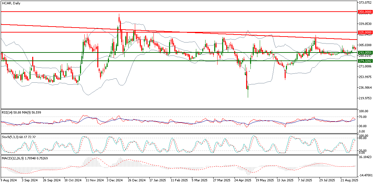The width and height of the screenshot is (373, 184).
Task: Click the 253.9975 price axis value
Action: pos(365,77)
